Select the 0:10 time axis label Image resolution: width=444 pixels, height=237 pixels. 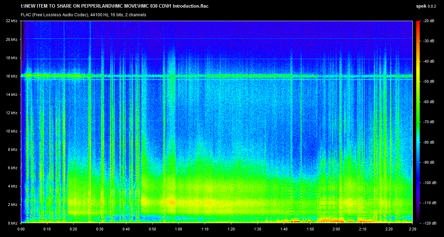(x=47, y=229)
